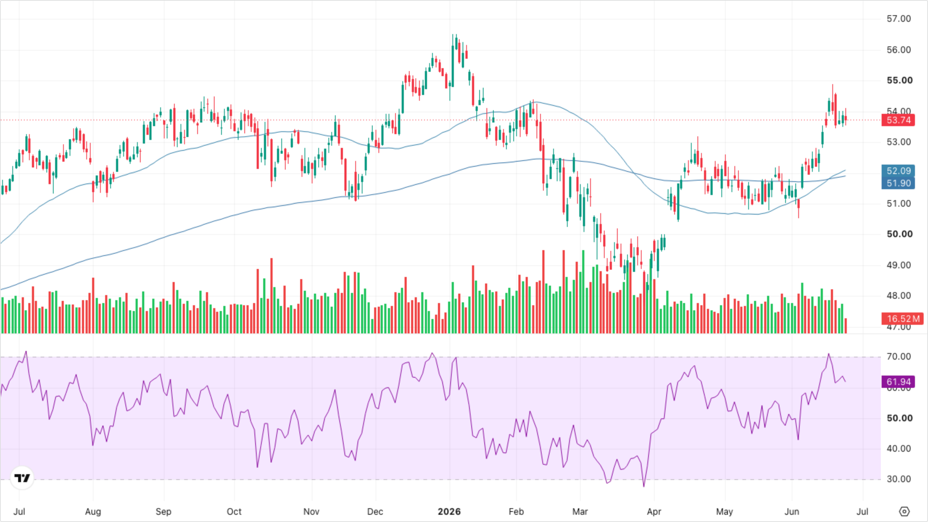
Task: Click the 50.00 price scale label
Action: 900,234
